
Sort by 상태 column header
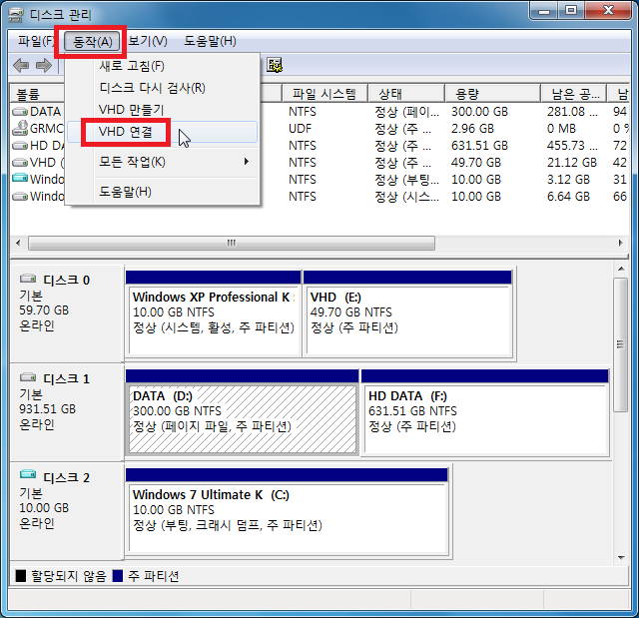pos(406,94)
